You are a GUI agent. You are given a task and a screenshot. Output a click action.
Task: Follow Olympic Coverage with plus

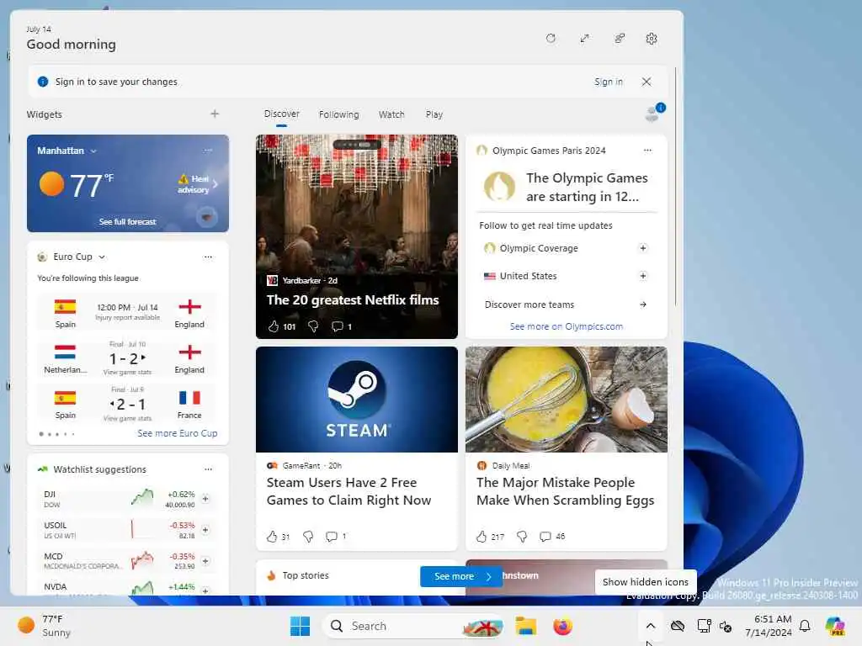pyautogui.click(x=642, y=248)
